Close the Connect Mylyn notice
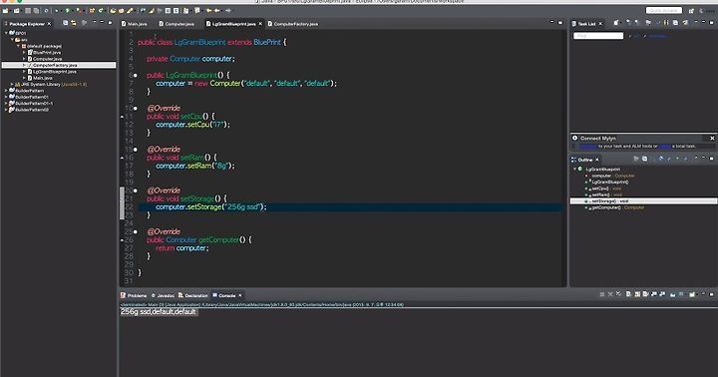718x377 pixels. point(712,138)
